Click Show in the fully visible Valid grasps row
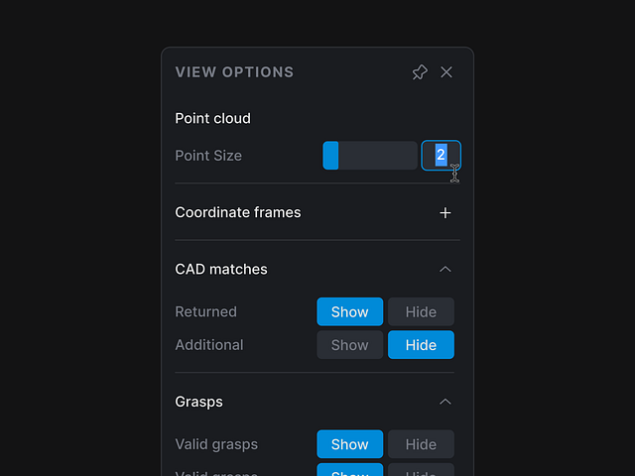 pos(349,444)
